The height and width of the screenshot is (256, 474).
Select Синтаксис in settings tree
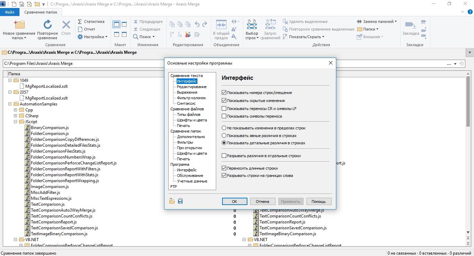[x=186, y=103]
